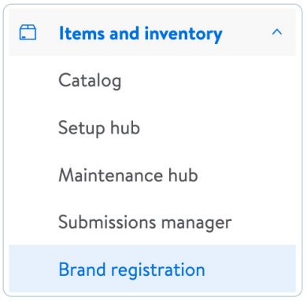Click the Maintenance hub sidebar link
Image resolution: width=307 pixels, height=301 pixels.
point(128,175)
